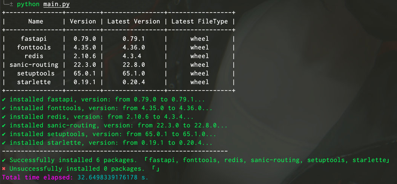Click the checkmark beside installed redis line
This screenshot has width=397, height=184.
click(x=4, y=117)
